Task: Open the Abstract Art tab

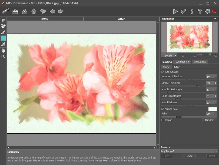Action: [182, 62]
